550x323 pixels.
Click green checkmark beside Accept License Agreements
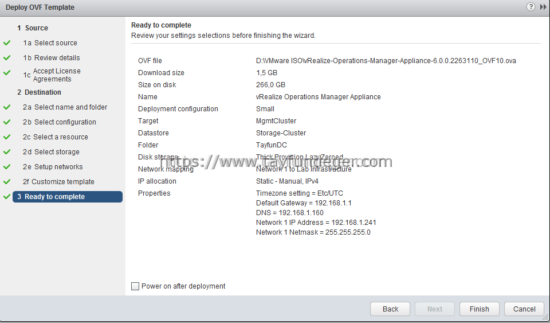7,73
